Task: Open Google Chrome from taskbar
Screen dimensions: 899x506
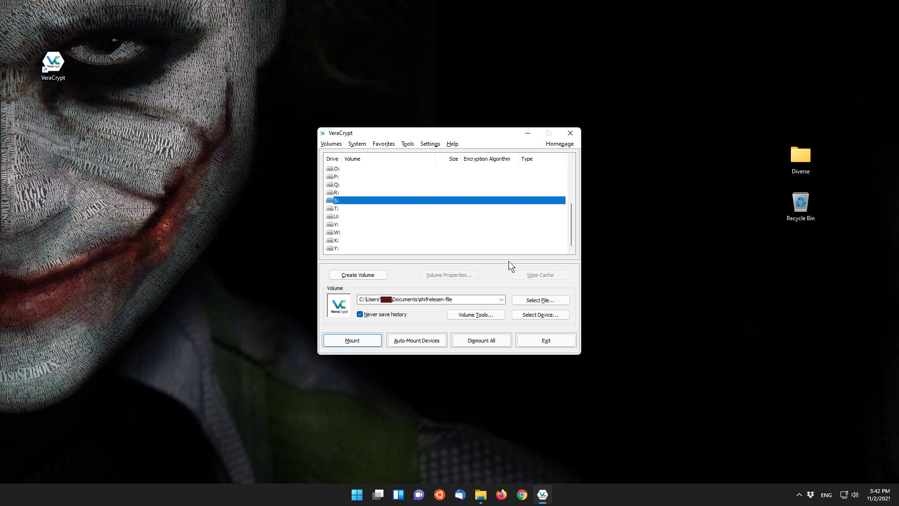Action: [x=522, y=495]
